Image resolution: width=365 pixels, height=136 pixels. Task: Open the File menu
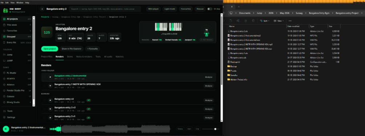(x=2, y=3)
